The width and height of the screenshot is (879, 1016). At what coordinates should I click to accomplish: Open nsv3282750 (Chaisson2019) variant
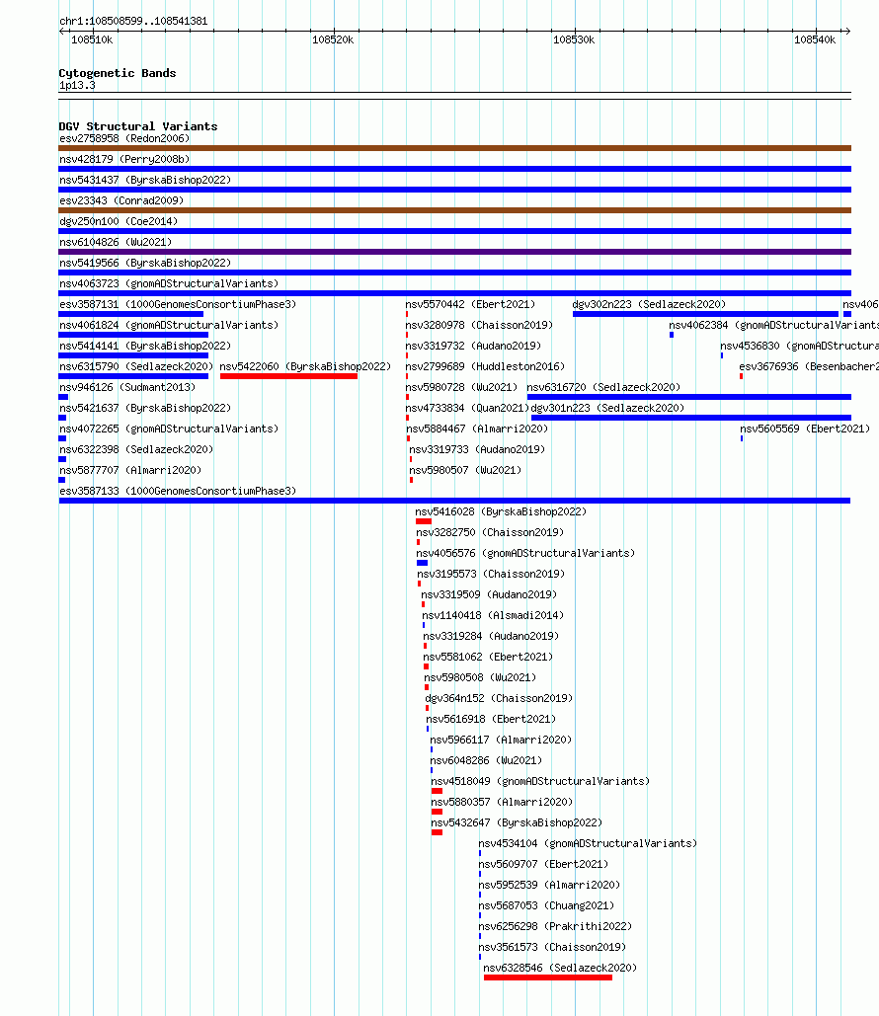pos(490,532)
